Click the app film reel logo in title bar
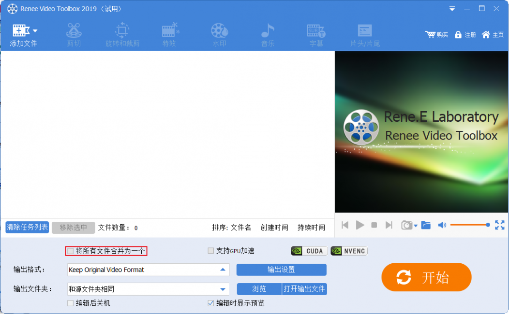The width and height of the screenshot is (509, 314). 12,9
